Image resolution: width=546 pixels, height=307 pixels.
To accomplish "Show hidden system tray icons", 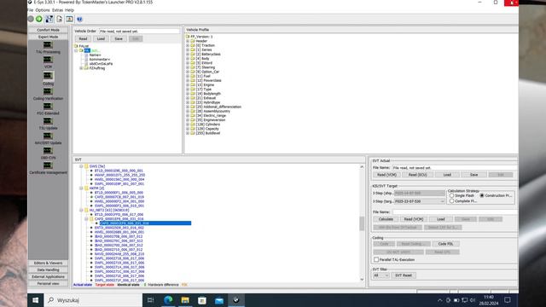I will click(x=440, y=300).
